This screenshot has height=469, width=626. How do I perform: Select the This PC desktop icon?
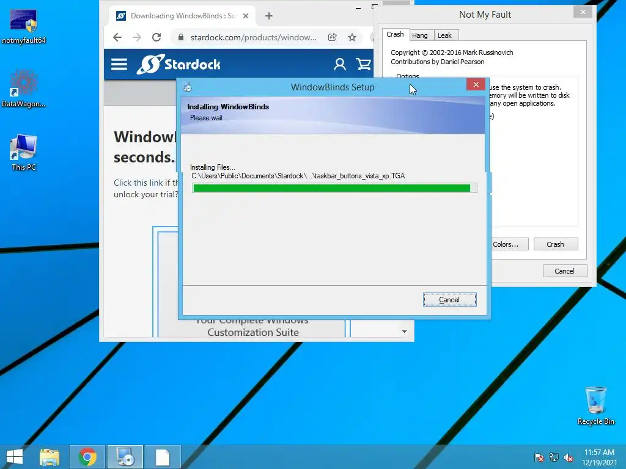pos(24,153)
